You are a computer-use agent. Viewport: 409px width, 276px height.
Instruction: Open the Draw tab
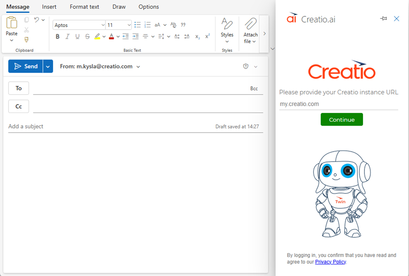(x=119, y=7)
